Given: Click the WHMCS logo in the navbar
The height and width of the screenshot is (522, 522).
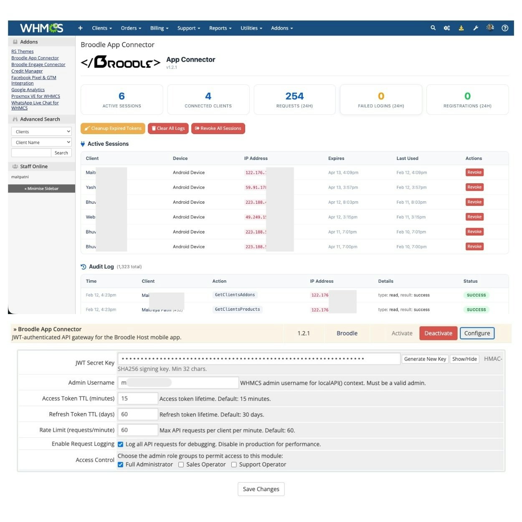Looking at the screenshot, I should pyautogui.click(x=41, y=28).
